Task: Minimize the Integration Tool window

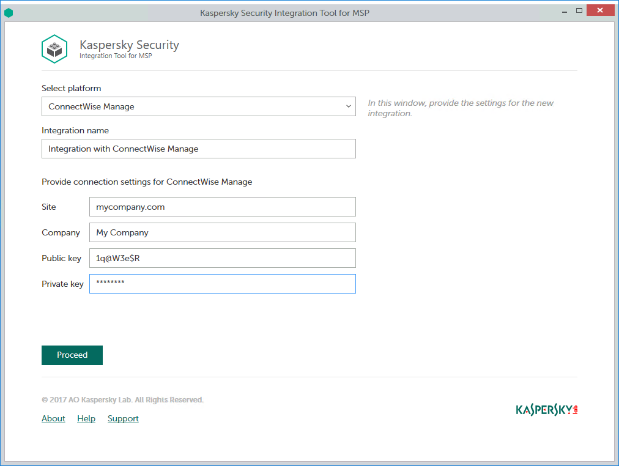Action: coord(561,11)
